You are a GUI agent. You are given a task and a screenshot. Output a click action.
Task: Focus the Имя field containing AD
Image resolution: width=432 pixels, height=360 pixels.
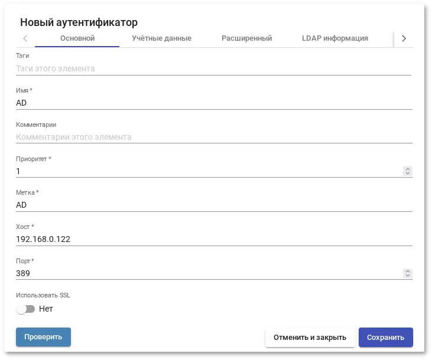[x=213, y=103]
